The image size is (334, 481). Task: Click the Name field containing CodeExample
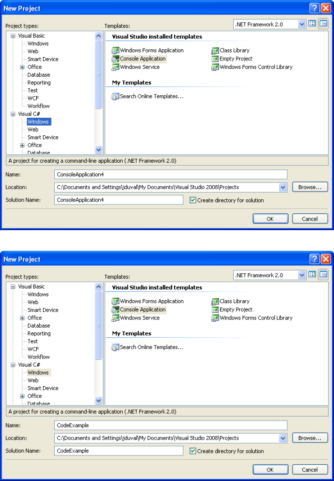click(x=171, y=425)
